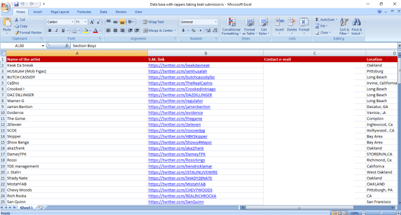Activate the Format Painter
The image size is (401, 215).
28,33
